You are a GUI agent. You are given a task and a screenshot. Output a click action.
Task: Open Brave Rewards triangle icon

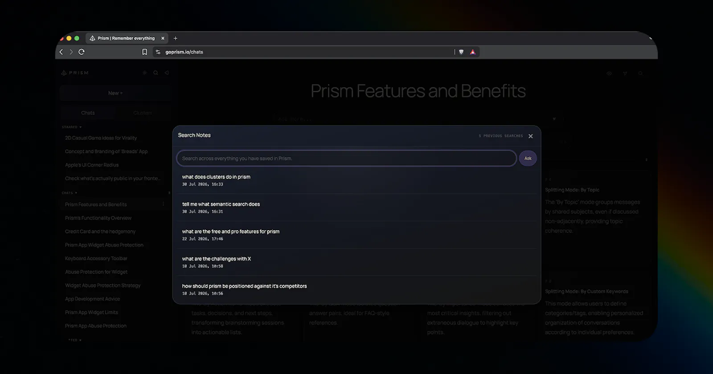(x=473, y=52)
